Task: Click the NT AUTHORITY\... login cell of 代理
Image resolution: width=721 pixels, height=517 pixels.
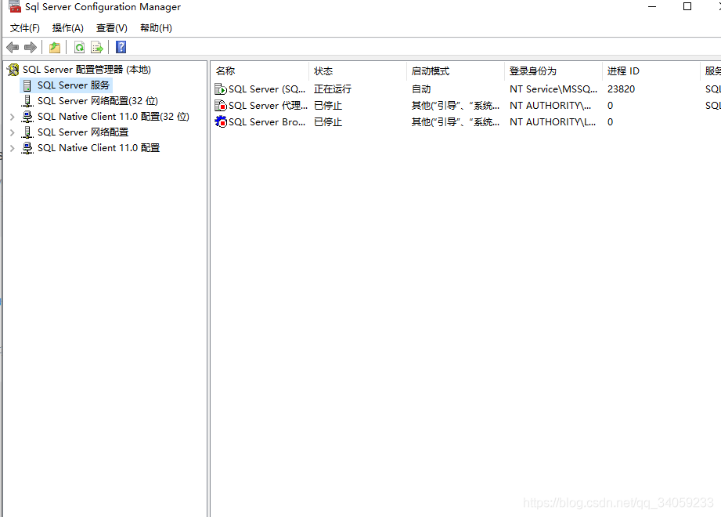Action: 550,105
